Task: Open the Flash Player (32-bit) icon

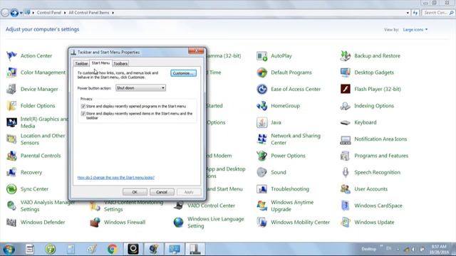Action: point(345,89)
